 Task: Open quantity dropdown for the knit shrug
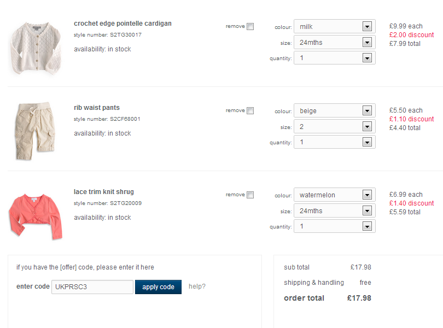(334, 226)
